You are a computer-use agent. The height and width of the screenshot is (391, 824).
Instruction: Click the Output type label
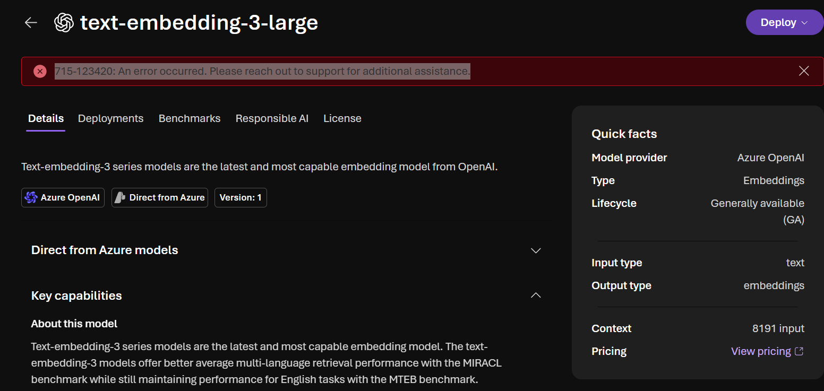click(x=621, y=285)
